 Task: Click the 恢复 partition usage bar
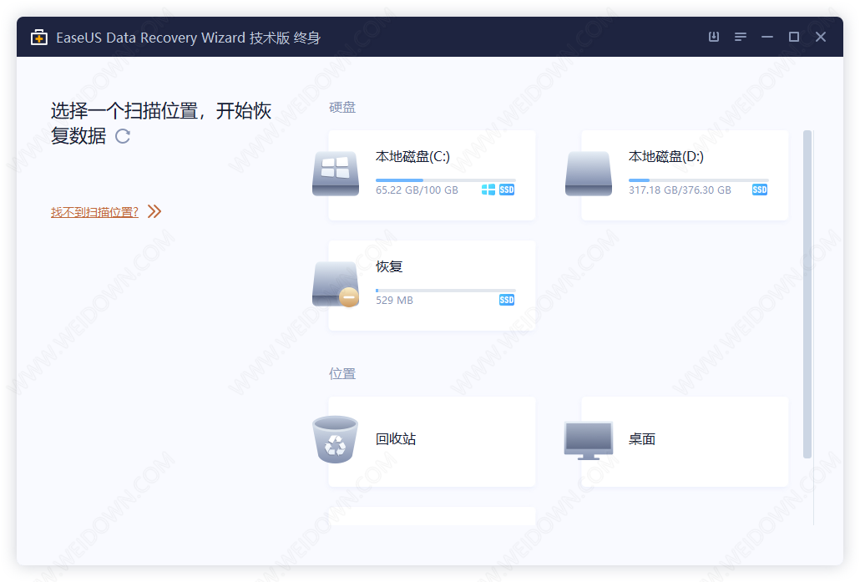[445, 291]
